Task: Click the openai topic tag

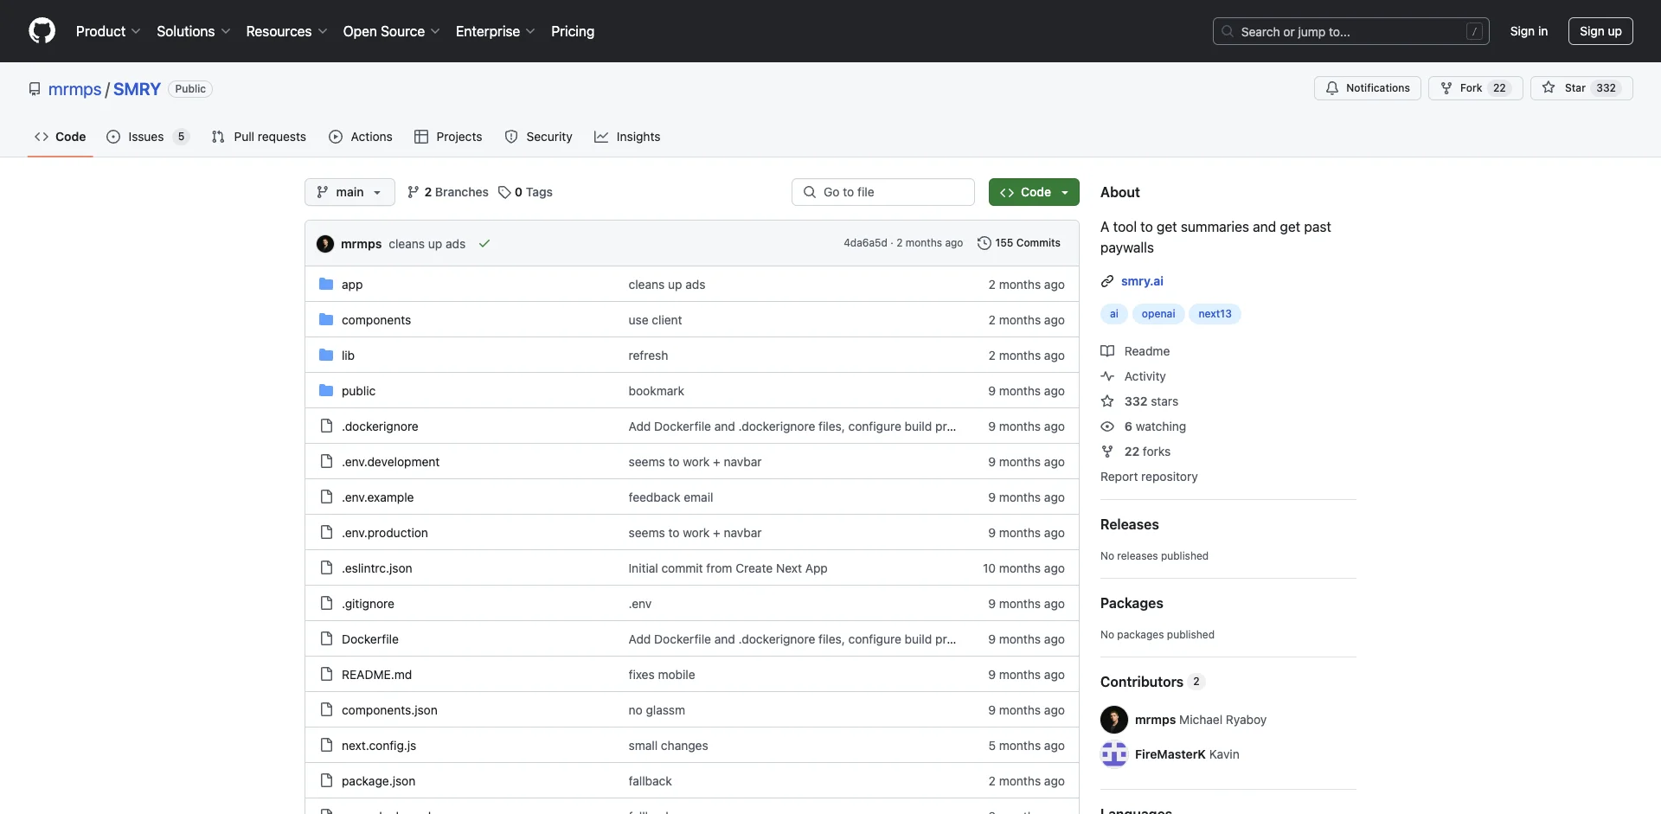Action: (1158, 314)
